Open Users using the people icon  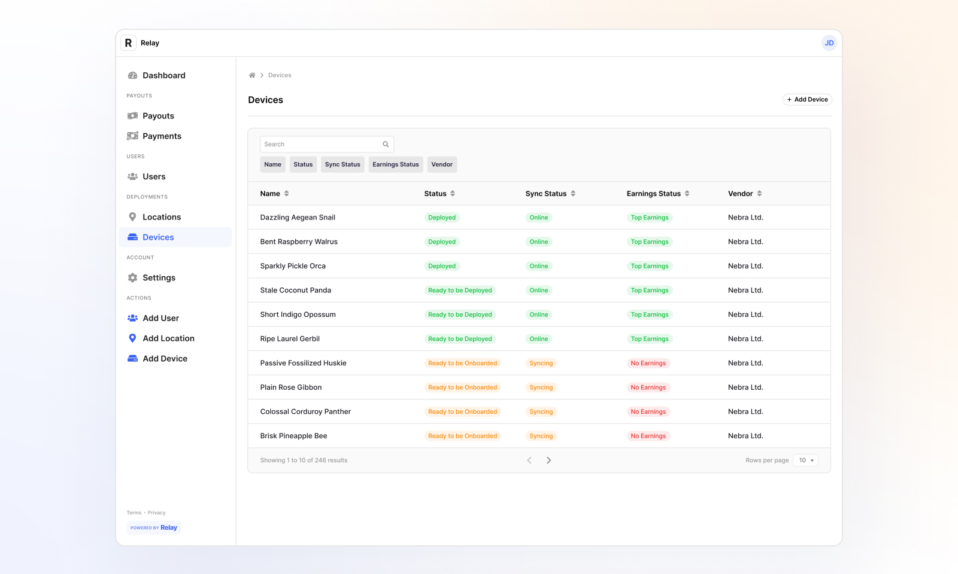point(132,176)
